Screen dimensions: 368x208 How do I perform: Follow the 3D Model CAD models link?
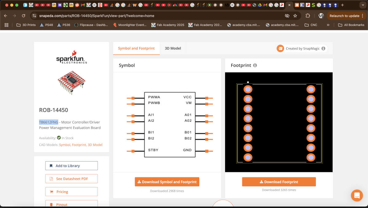(95, 145)
